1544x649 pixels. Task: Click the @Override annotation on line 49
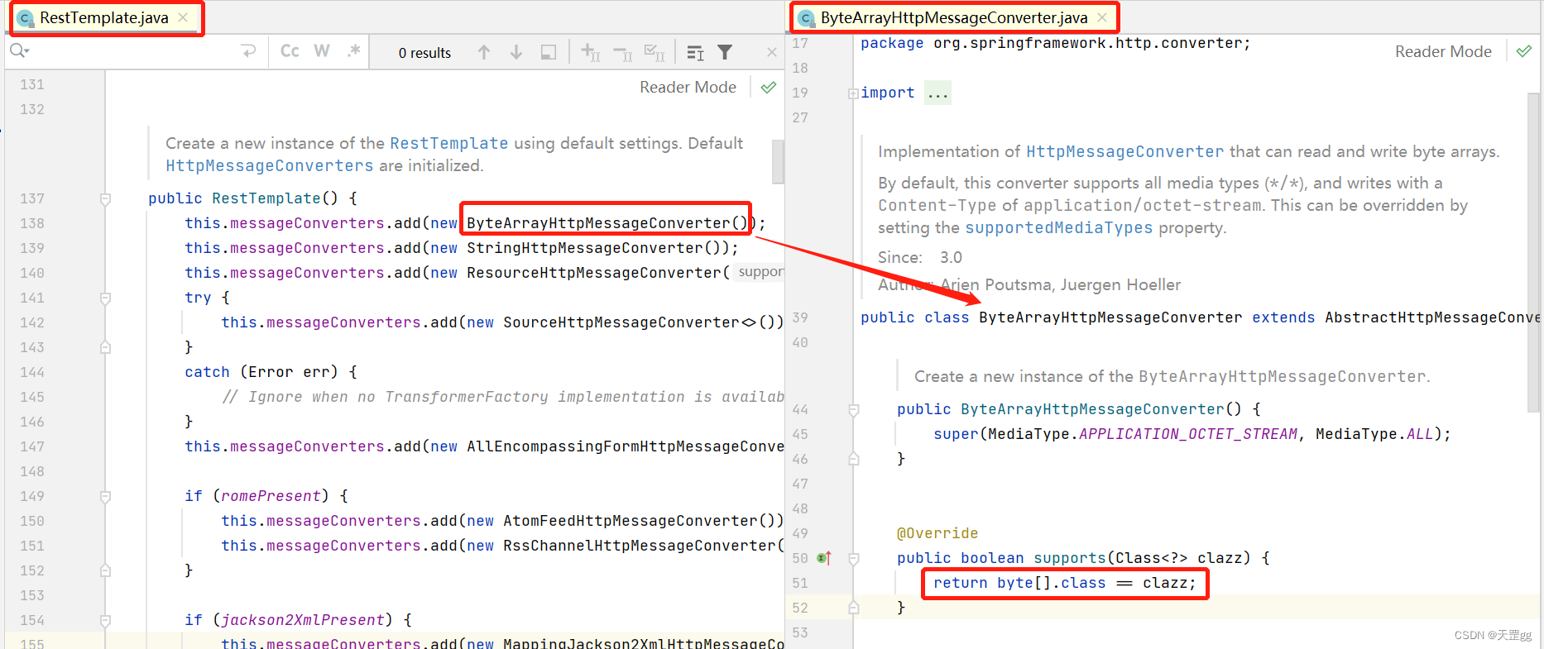coord(937,533)
